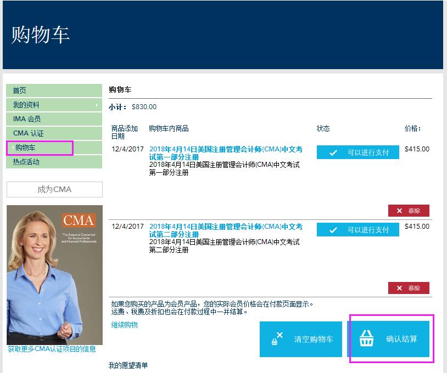Click the shopping basket icon inside 确认结算 button

[366, 338]
